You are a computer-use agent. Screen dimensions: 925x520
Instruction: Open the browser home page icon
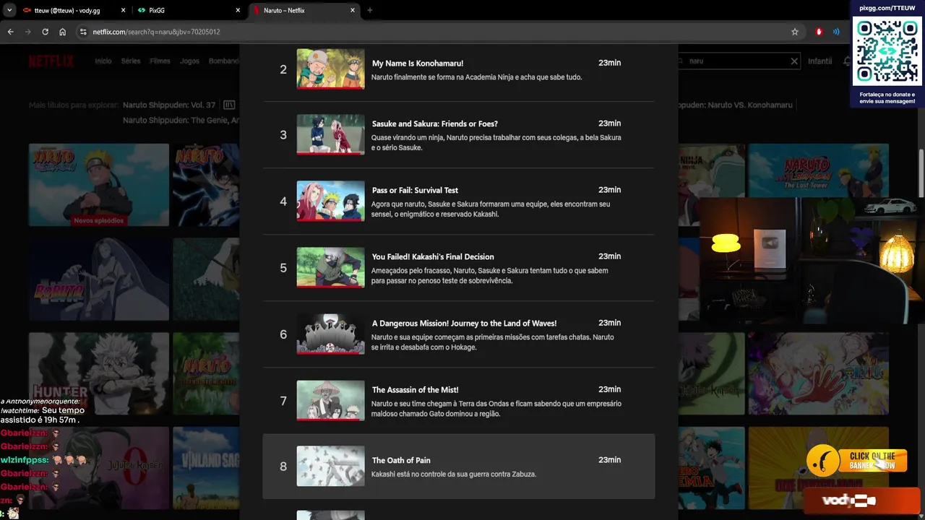pos(62,32)
